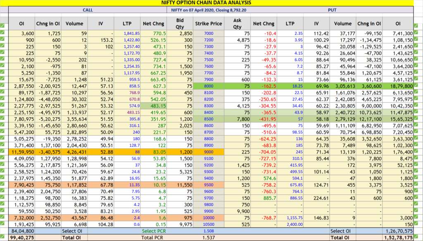Click the call net change value 770.5
This screenshot has width=423, height=241.
coord(159,33)
